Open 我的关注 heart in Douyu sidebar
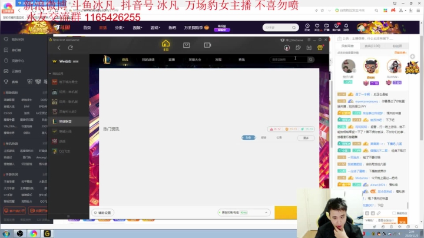This screenshot has width=424, height=238. click(x=6, y=39)
